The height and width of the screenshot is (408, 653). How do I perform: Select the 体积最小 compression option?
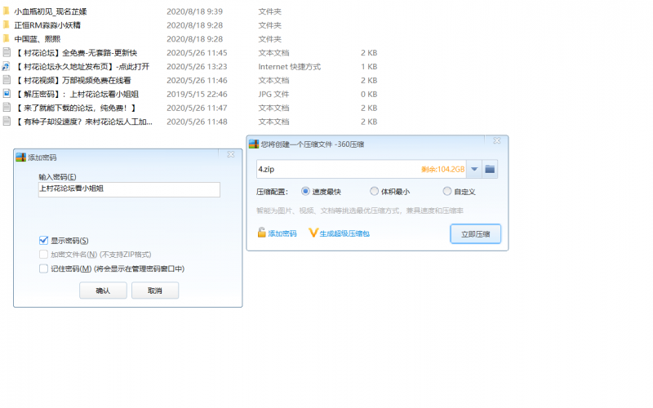coord(375,192)
